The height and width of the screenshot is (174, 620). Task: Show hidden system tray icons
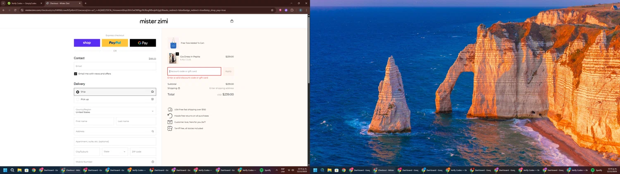tap(277, 170)
